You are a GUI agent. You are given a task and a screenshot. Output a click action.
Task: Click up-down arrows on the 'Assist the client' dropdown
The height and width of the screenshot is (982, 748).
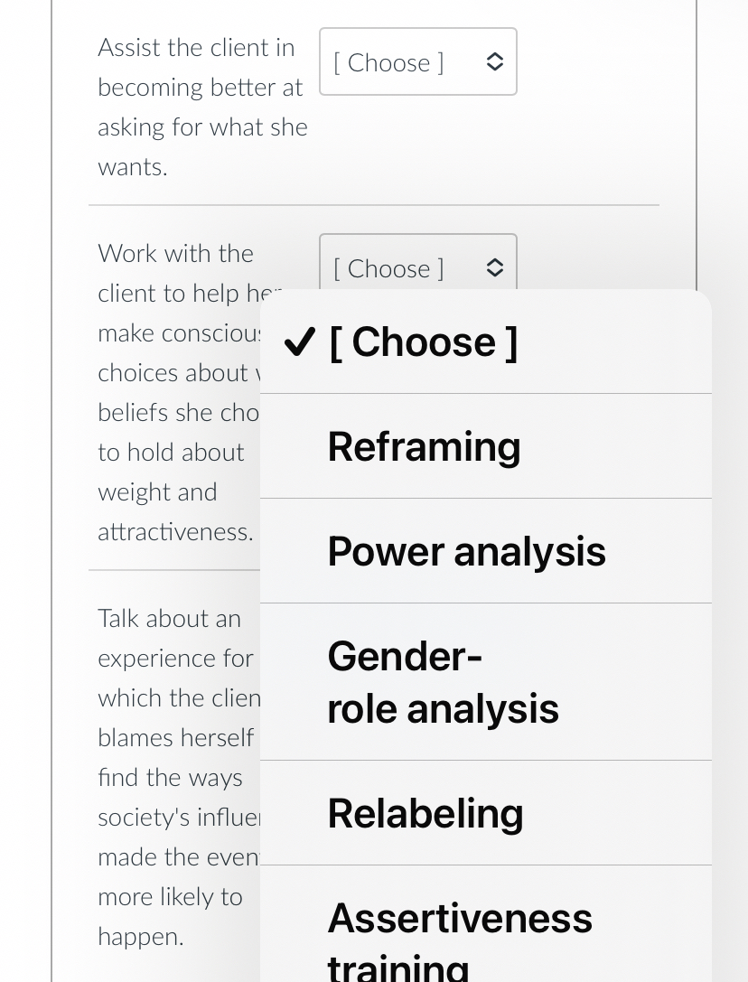(494, 62)
